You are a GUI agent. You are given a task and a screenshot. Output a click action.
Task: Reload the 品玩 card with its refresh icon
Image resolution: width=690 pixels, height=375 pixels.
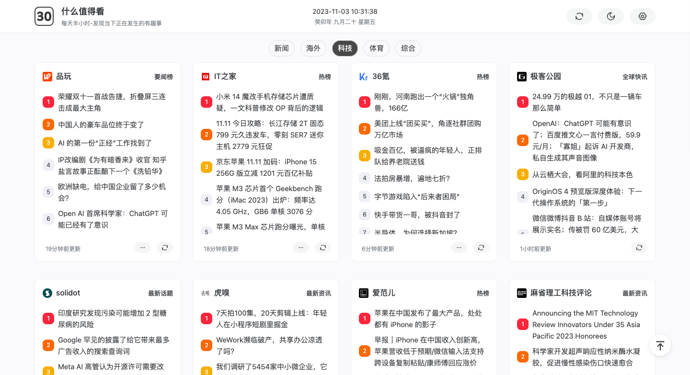[165, 247]
